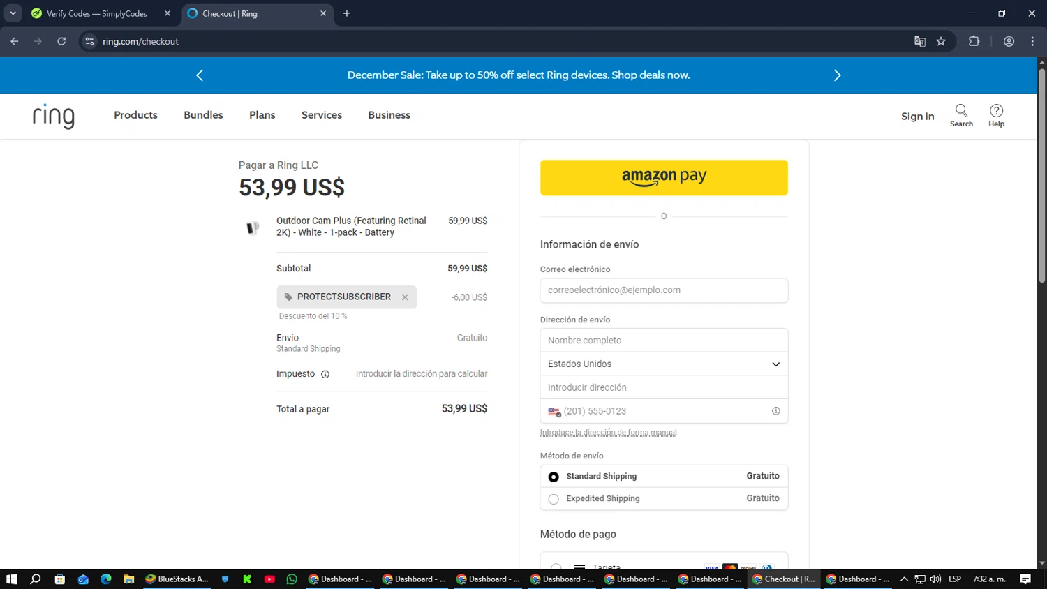Click the Introducir dirección field

pos(664,387)
